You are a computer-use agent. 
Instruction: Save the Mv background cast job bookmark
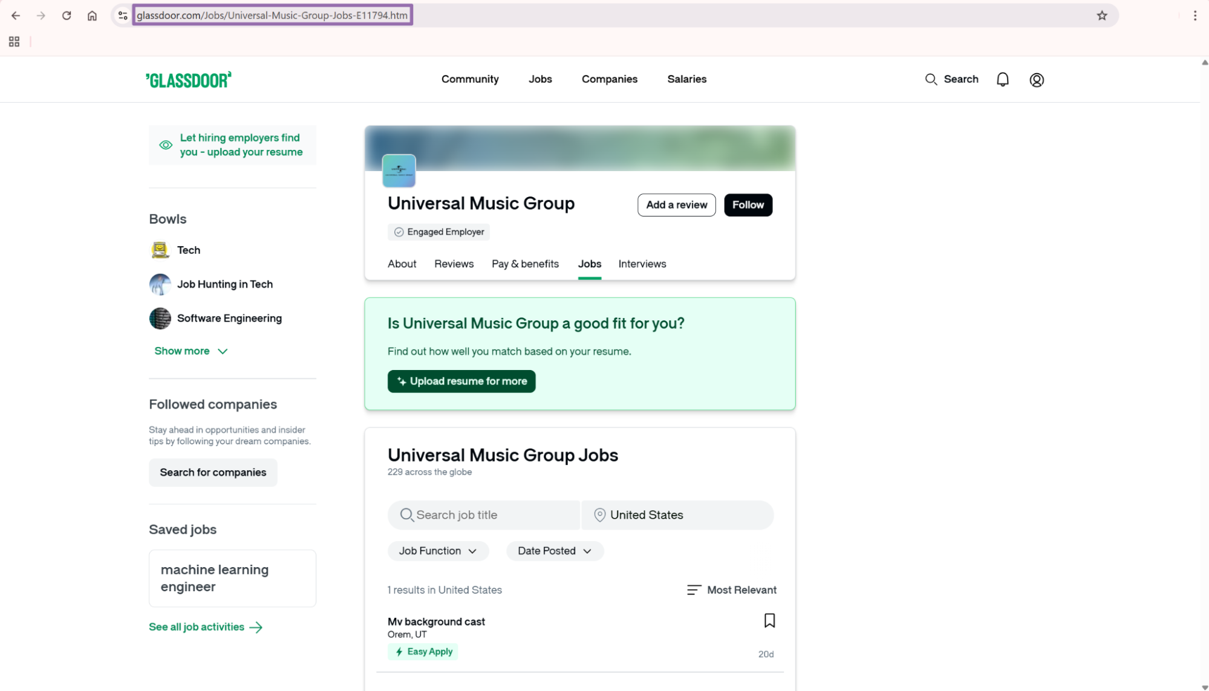pos(769,621)
